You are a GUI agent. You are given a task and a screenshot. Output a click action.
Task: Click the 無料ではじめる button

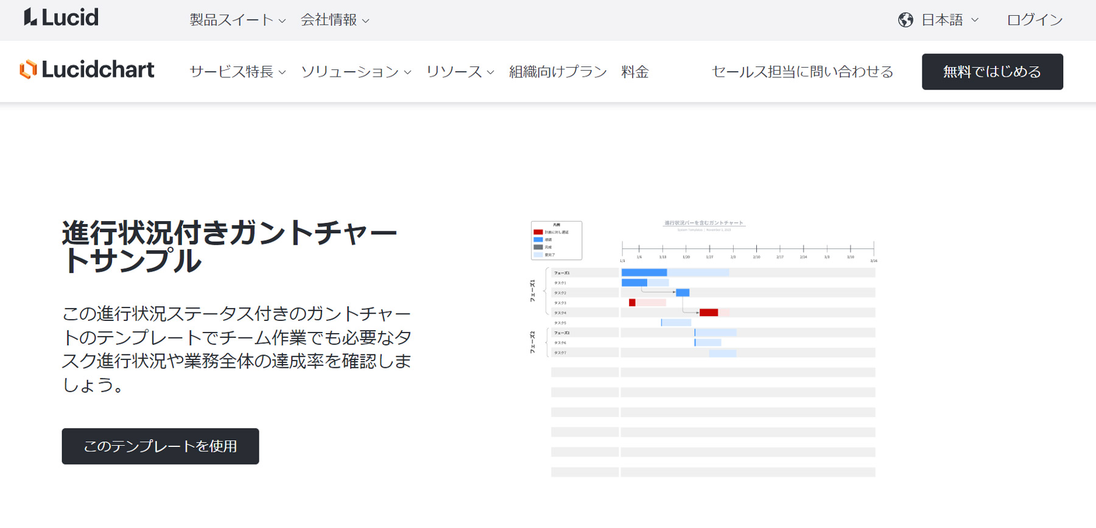[x=992, y=72]
